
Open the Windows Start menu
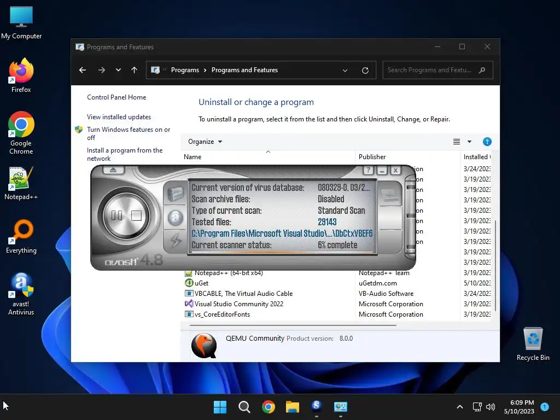pyautogui.click(x=220, y=407)
